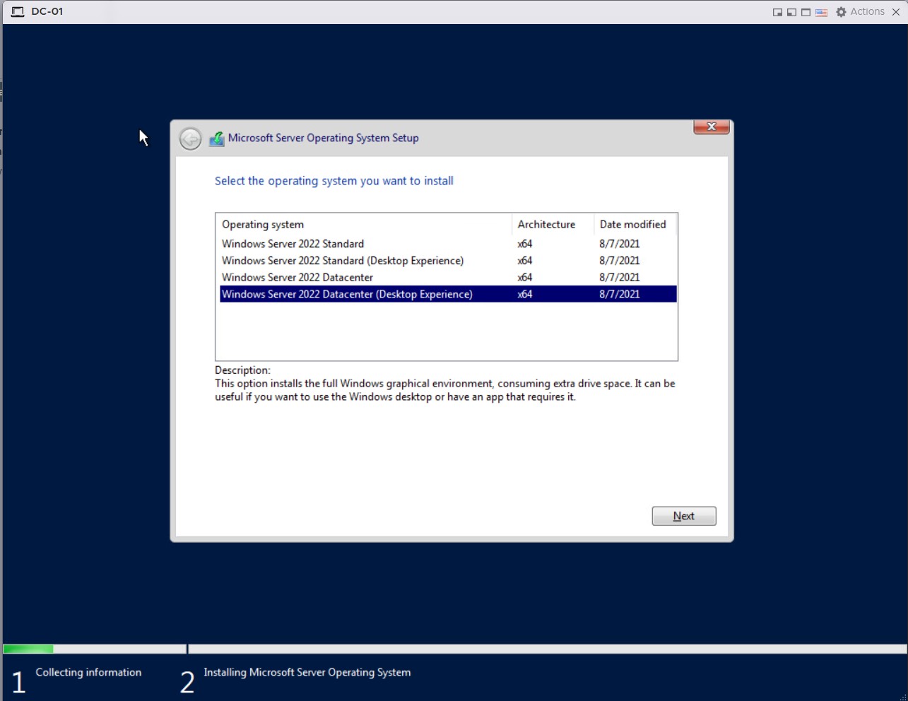
Task: Close the DC-01 console tab
Action: pos(896,12)
